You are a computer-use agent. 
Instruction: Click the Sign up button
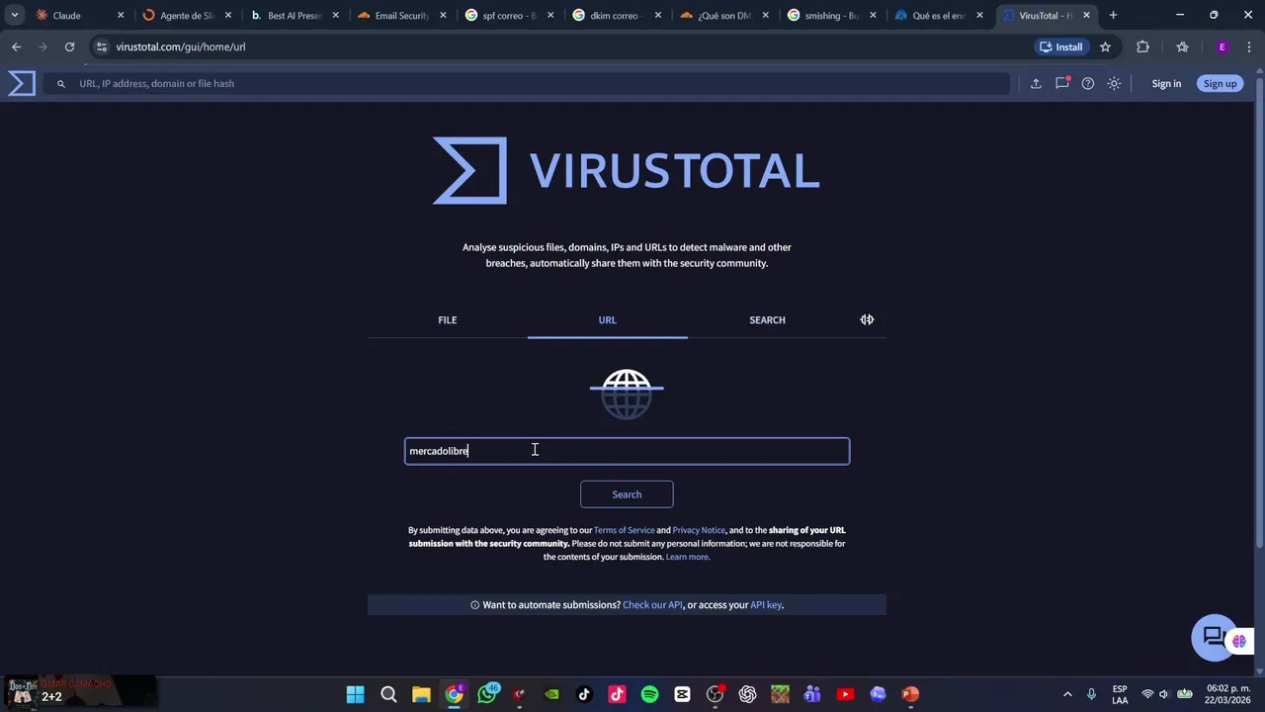1220,83
